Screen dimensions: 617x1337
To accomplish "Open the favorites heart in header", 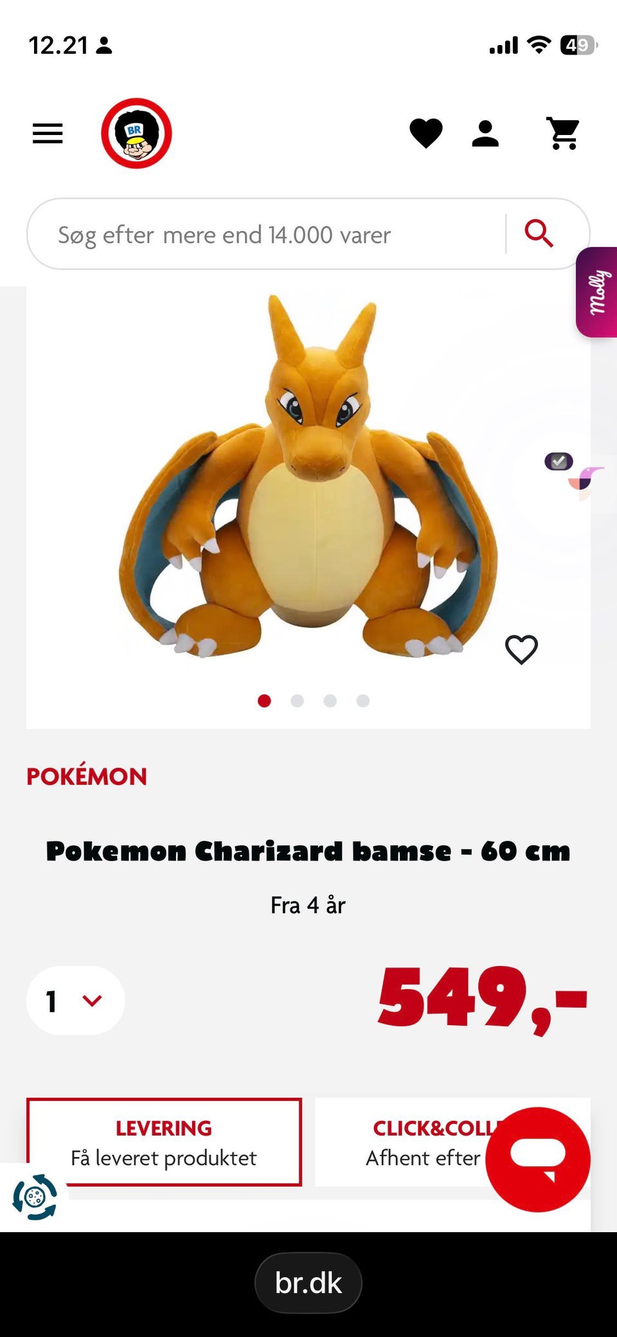I will [x=426, y=134].
